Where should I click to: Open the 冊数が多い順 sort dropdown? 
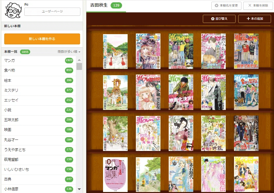(x=69, y=52)
